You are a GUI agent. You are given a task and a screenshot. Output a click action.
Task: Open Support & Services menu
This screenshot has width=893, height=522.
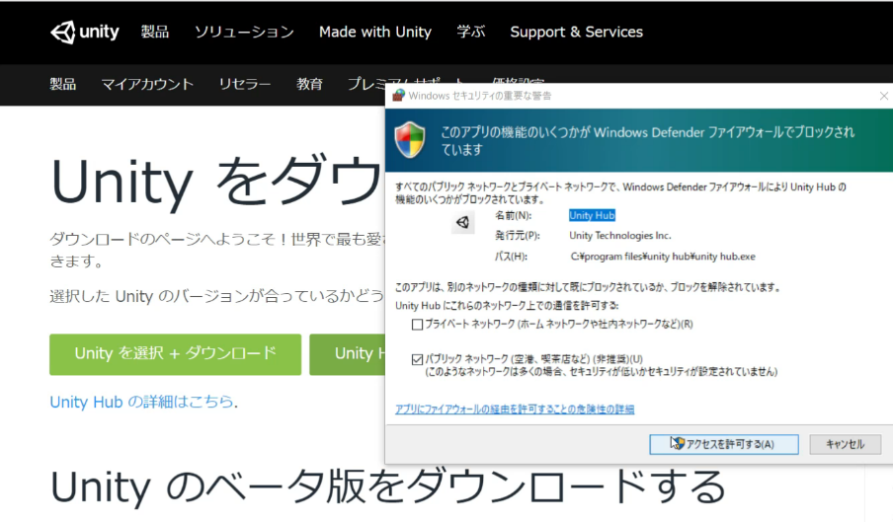pyautogui.click(x=576, y=32)
